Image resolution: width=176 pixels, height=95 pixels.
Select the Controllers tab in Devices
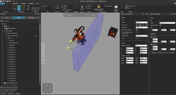click(31, 18)
